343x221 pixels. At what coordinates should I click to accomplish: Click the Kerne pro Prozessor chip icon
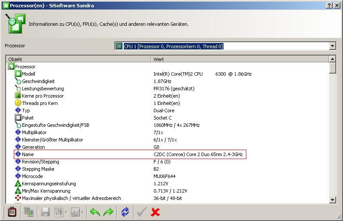click(x=18, y=95)
